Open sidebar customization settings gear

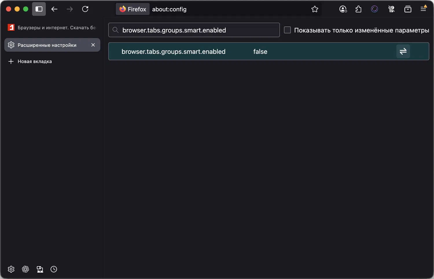[x=11, y=269]
